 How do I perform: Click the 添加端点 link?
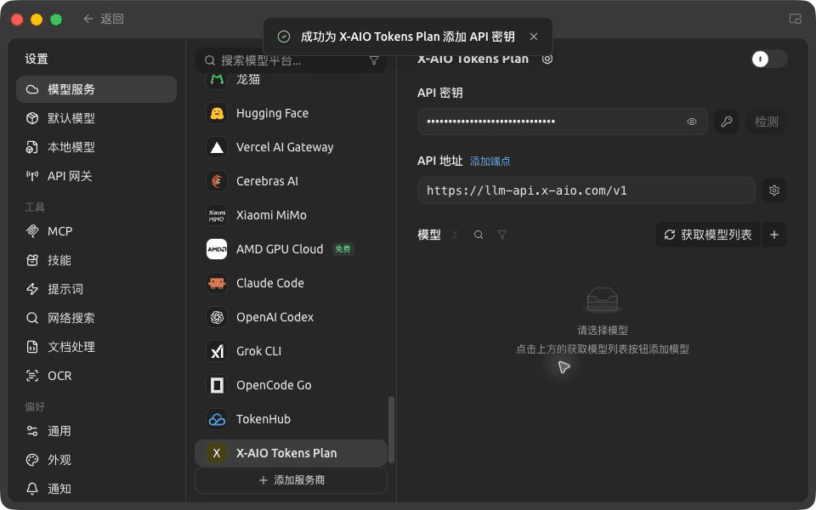(x=490, y=161)
